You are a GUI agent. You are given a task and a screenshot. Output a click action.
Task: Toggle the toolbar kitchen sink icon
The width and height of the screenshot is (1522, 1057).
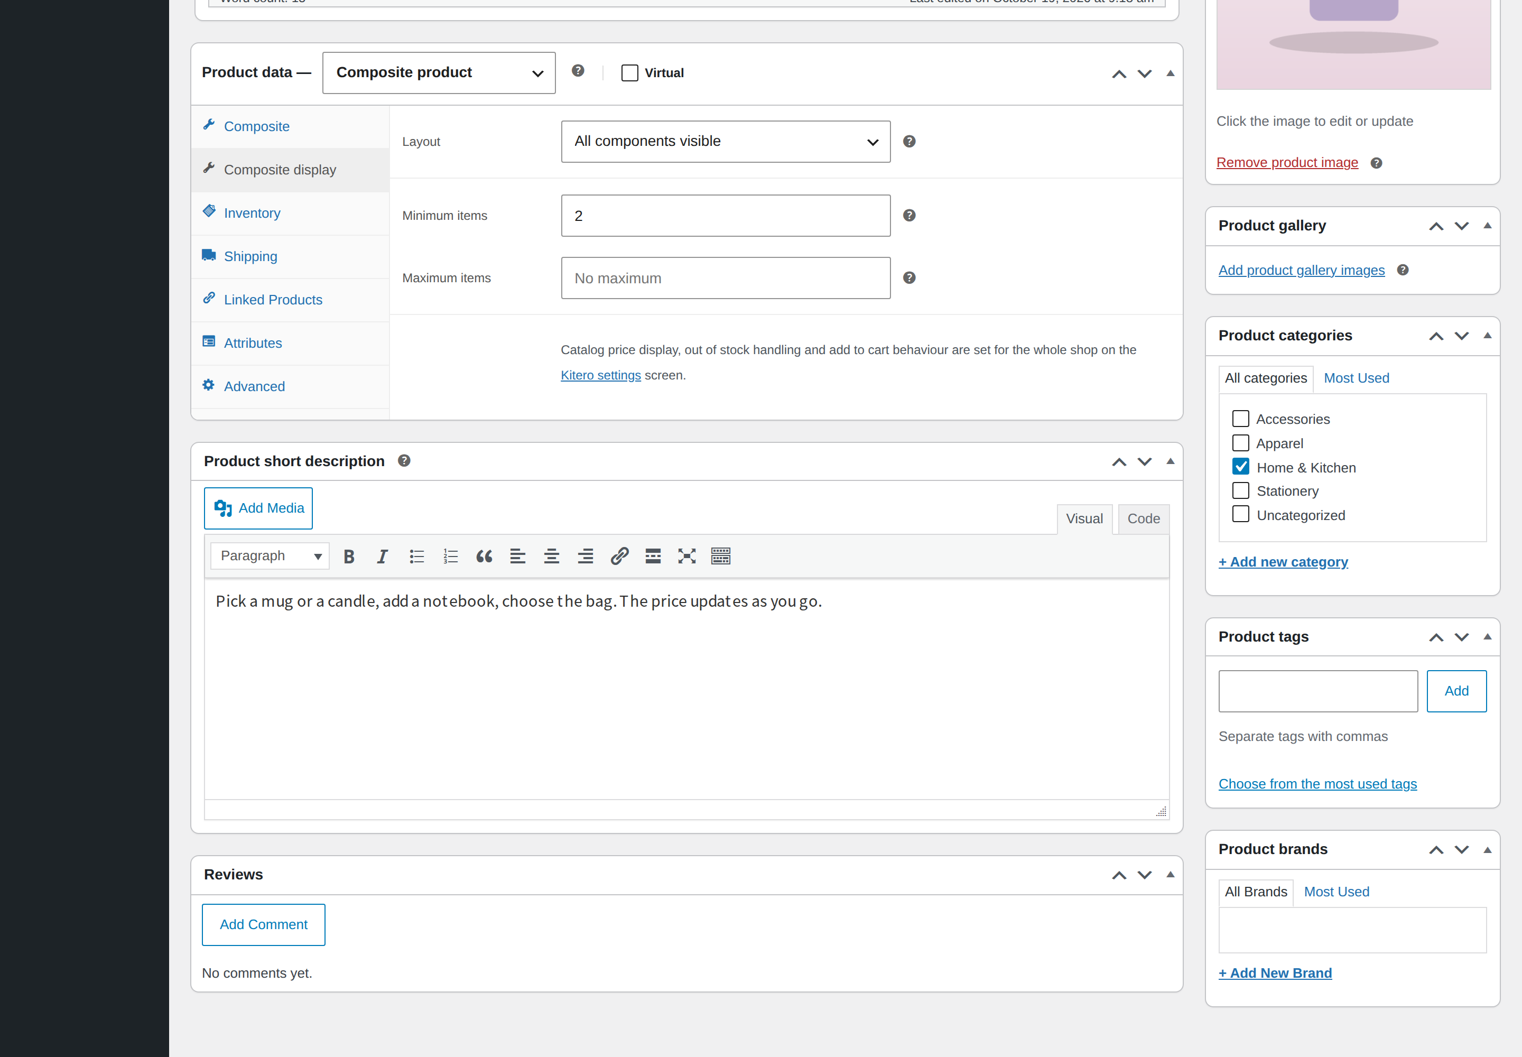721,557
